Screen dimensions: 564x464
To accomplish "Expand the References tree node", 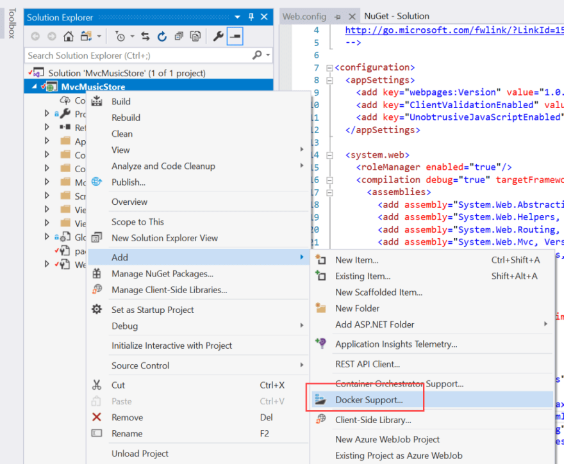I will [47, 127].
